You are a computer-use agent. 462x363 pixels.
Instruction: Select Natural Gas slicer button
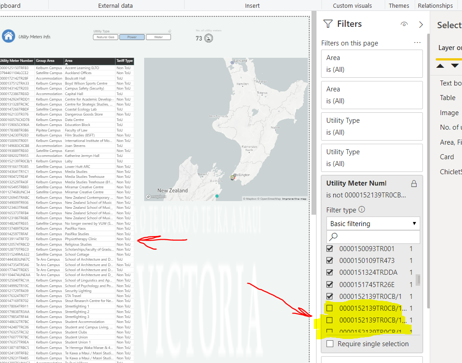pyautogui.click(x=105, y=37)
